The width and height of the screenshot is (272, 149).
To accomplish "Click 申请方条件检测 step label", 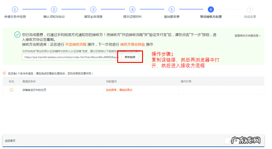I will click(x=15, y=17).
